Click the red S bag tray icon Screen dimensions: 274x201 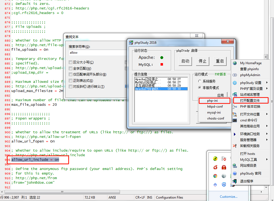(x=224, y=167)
